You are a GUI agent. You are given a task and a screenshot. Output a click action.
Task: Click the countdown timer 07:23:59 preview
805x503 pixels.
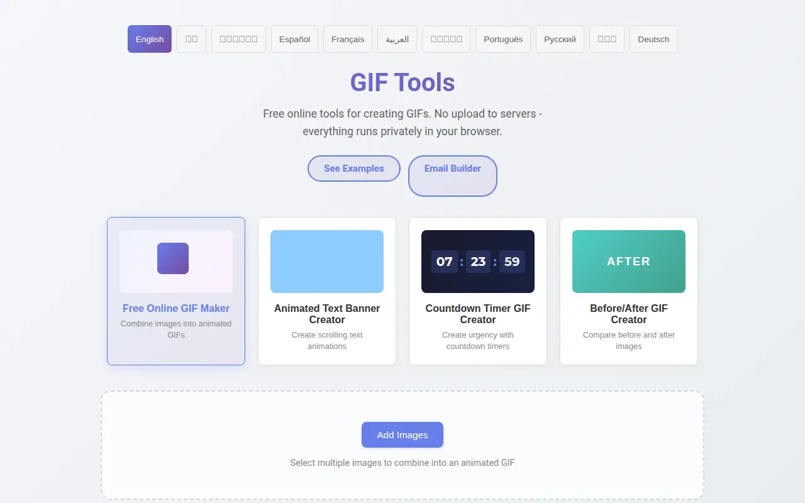[478, 262]
